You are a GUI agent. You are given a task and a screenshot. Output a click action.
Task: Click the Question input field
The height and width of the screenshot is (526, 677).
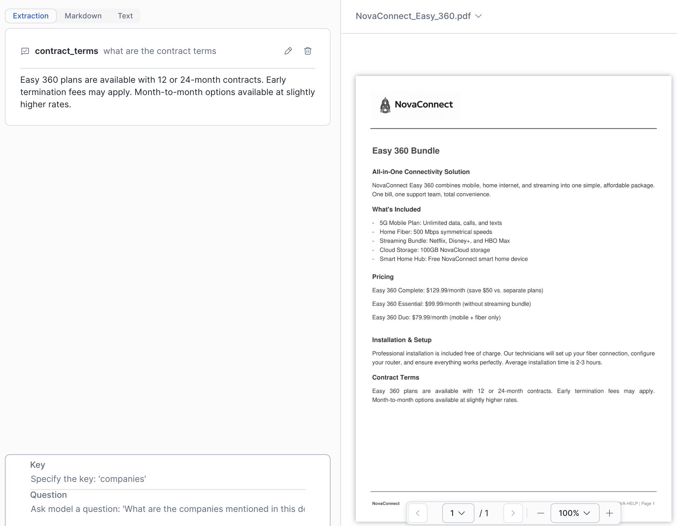167,509
